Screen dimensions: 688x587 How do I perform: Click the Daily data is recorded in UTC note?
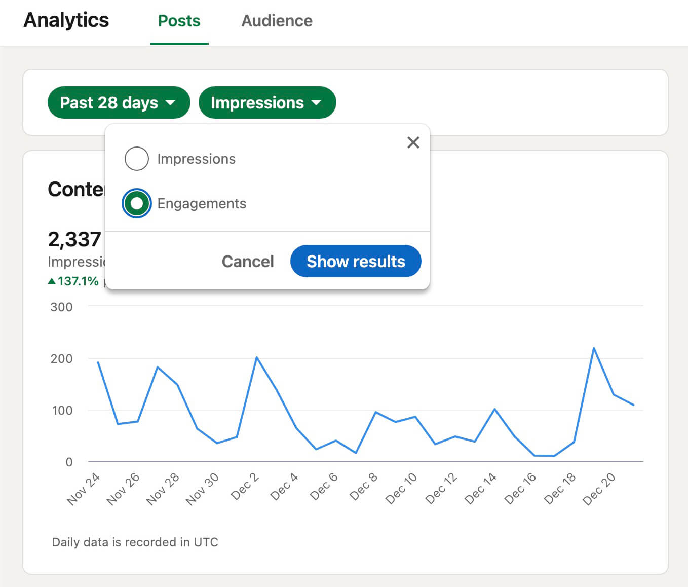tap(135, 542)
